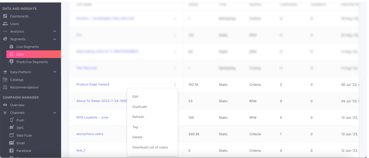
Task: Open Recommendations page
Action: pos(24,87)
